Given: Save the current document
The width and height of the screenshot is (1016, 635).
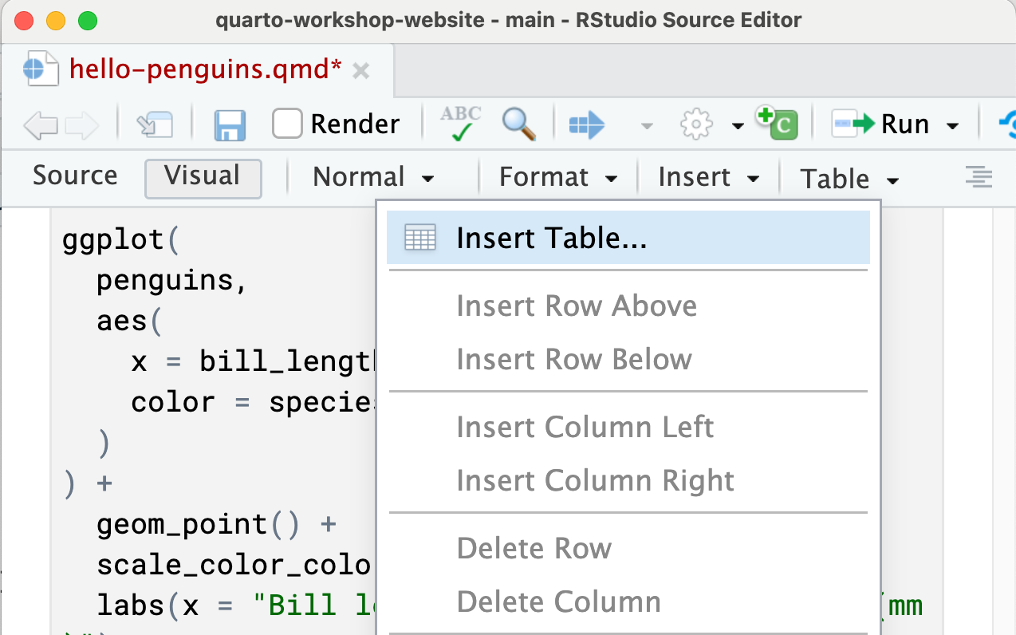Looking at the screenshot, I should (230, 124).
